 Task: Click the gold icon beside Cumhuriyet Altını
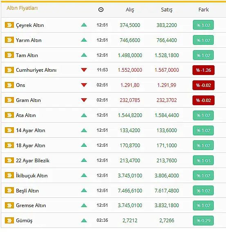click(9, 70)
